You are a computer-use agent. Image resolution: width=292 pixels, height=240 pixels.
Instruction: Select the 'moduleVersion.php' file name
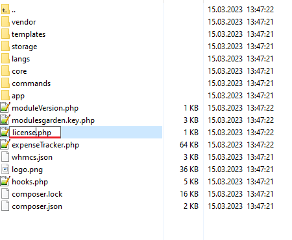coord(45,108)
